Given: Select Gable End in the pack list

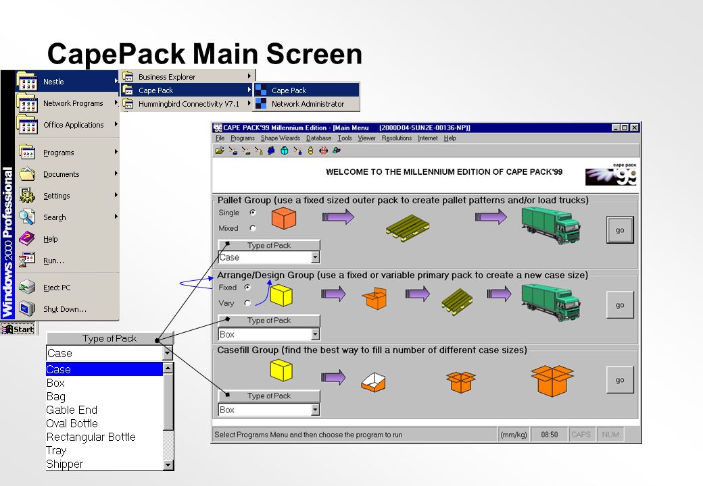Looking at the screenshot, I should 105,410.
